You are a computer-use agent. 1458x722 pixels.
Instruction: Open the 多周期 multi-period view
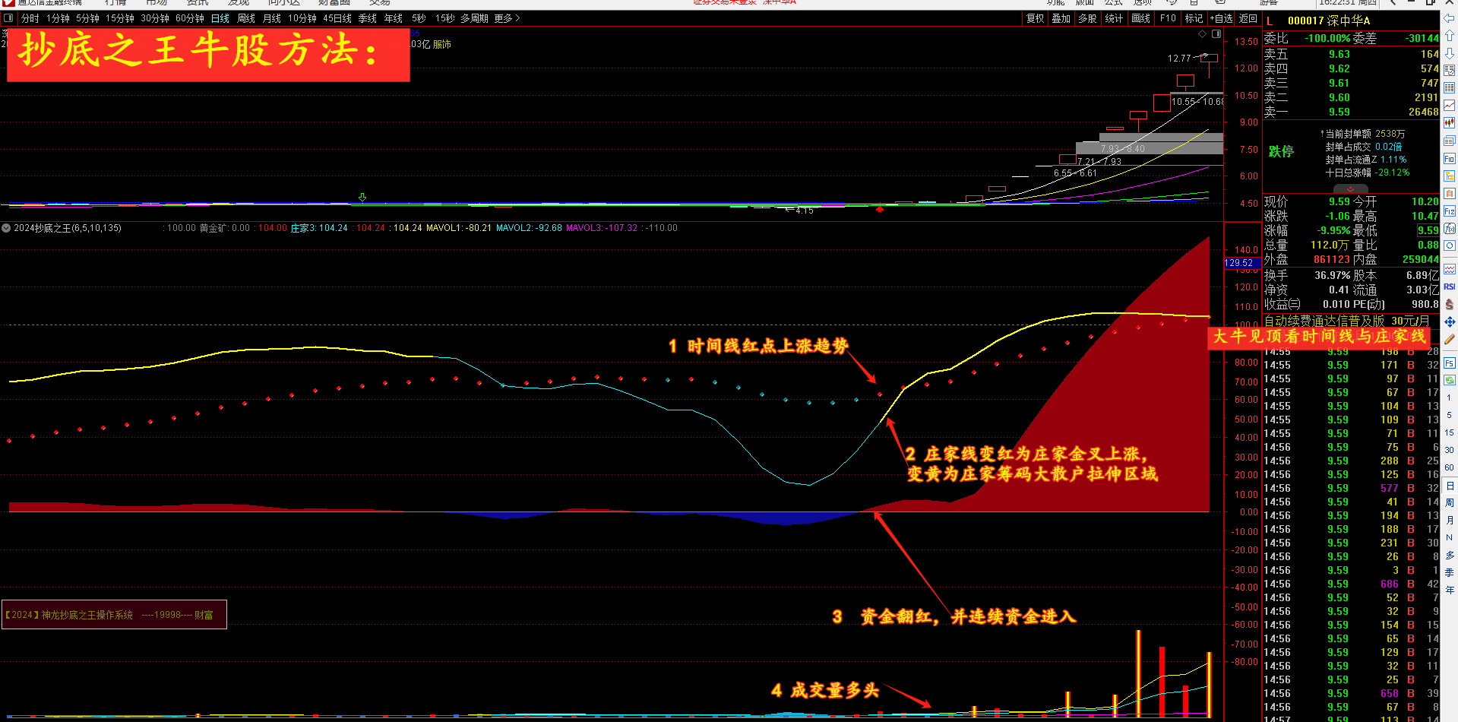tap(475, 18)
